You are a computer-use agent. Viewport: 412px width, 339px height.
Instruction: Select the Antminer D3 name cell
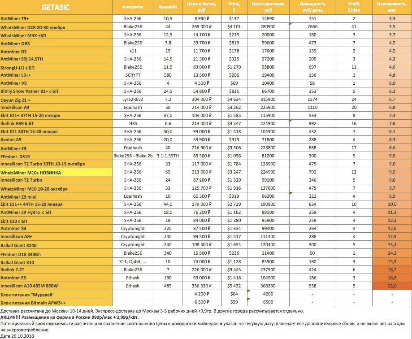click(56, 51)
